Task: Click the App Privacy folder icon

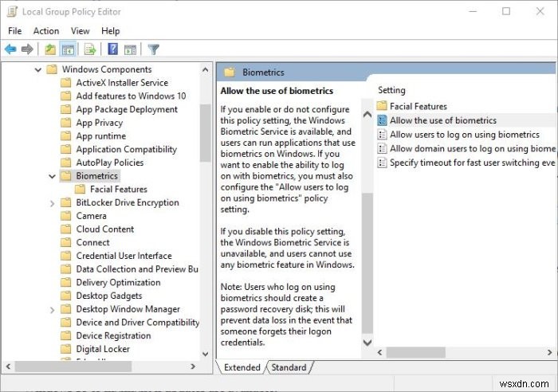Action: 66,123
